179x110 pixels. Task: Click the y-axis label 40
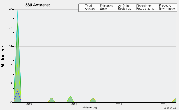(10, 9)
